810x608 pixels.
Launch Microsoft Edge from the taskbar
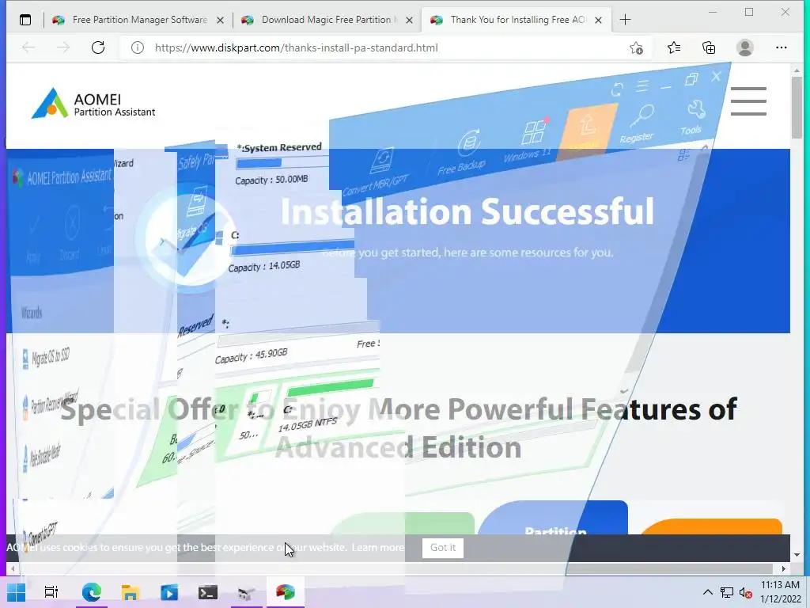[92, 592]
